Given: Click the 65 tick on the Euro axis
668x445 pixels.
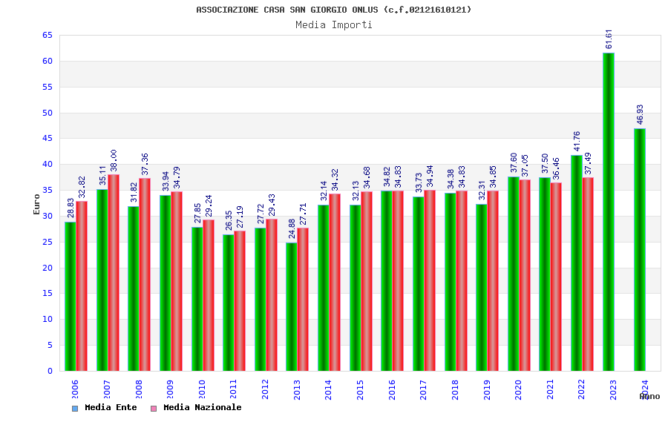Looking at the screenshot, I should coord(48,36).
